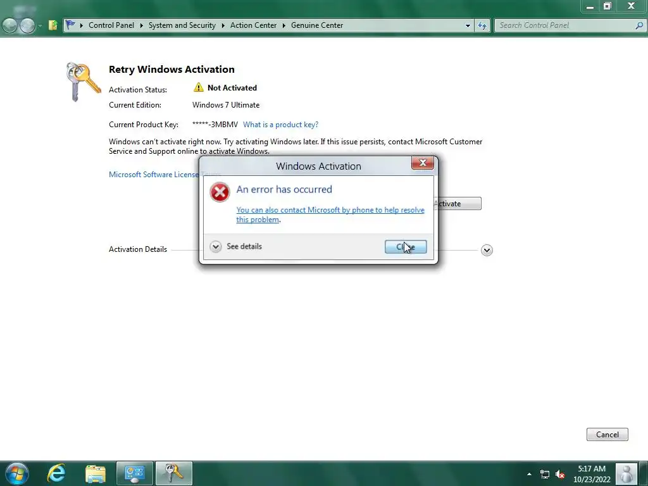
Task: Click the red error icon in the dialog
Action: click(x=220, y=192)
